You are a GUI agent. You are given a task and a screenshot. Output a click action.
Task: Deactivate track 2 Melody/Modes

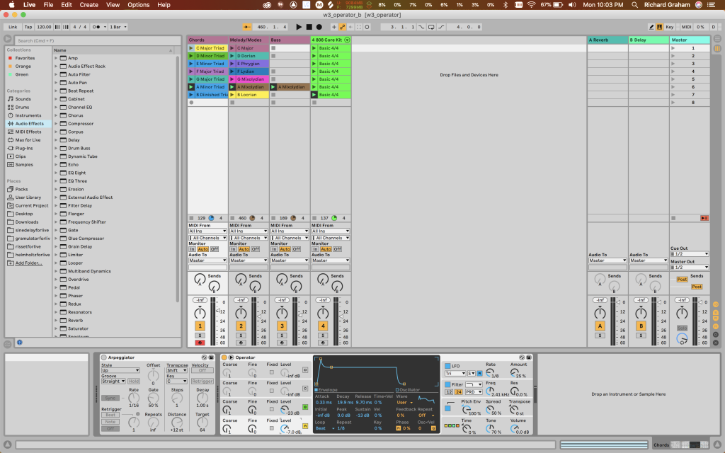[241, 326]
